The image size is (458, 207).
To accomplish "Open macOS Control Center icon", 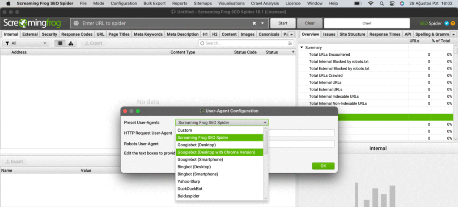I will pos(391,3).
